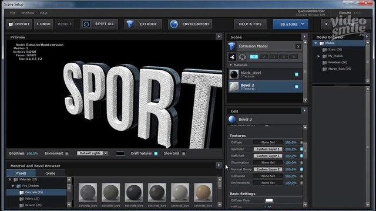The width and height of the screenshot is (376, 211).
Task: Click the black_steel material sphere thumbnail
Action: [x=234, y=74]
